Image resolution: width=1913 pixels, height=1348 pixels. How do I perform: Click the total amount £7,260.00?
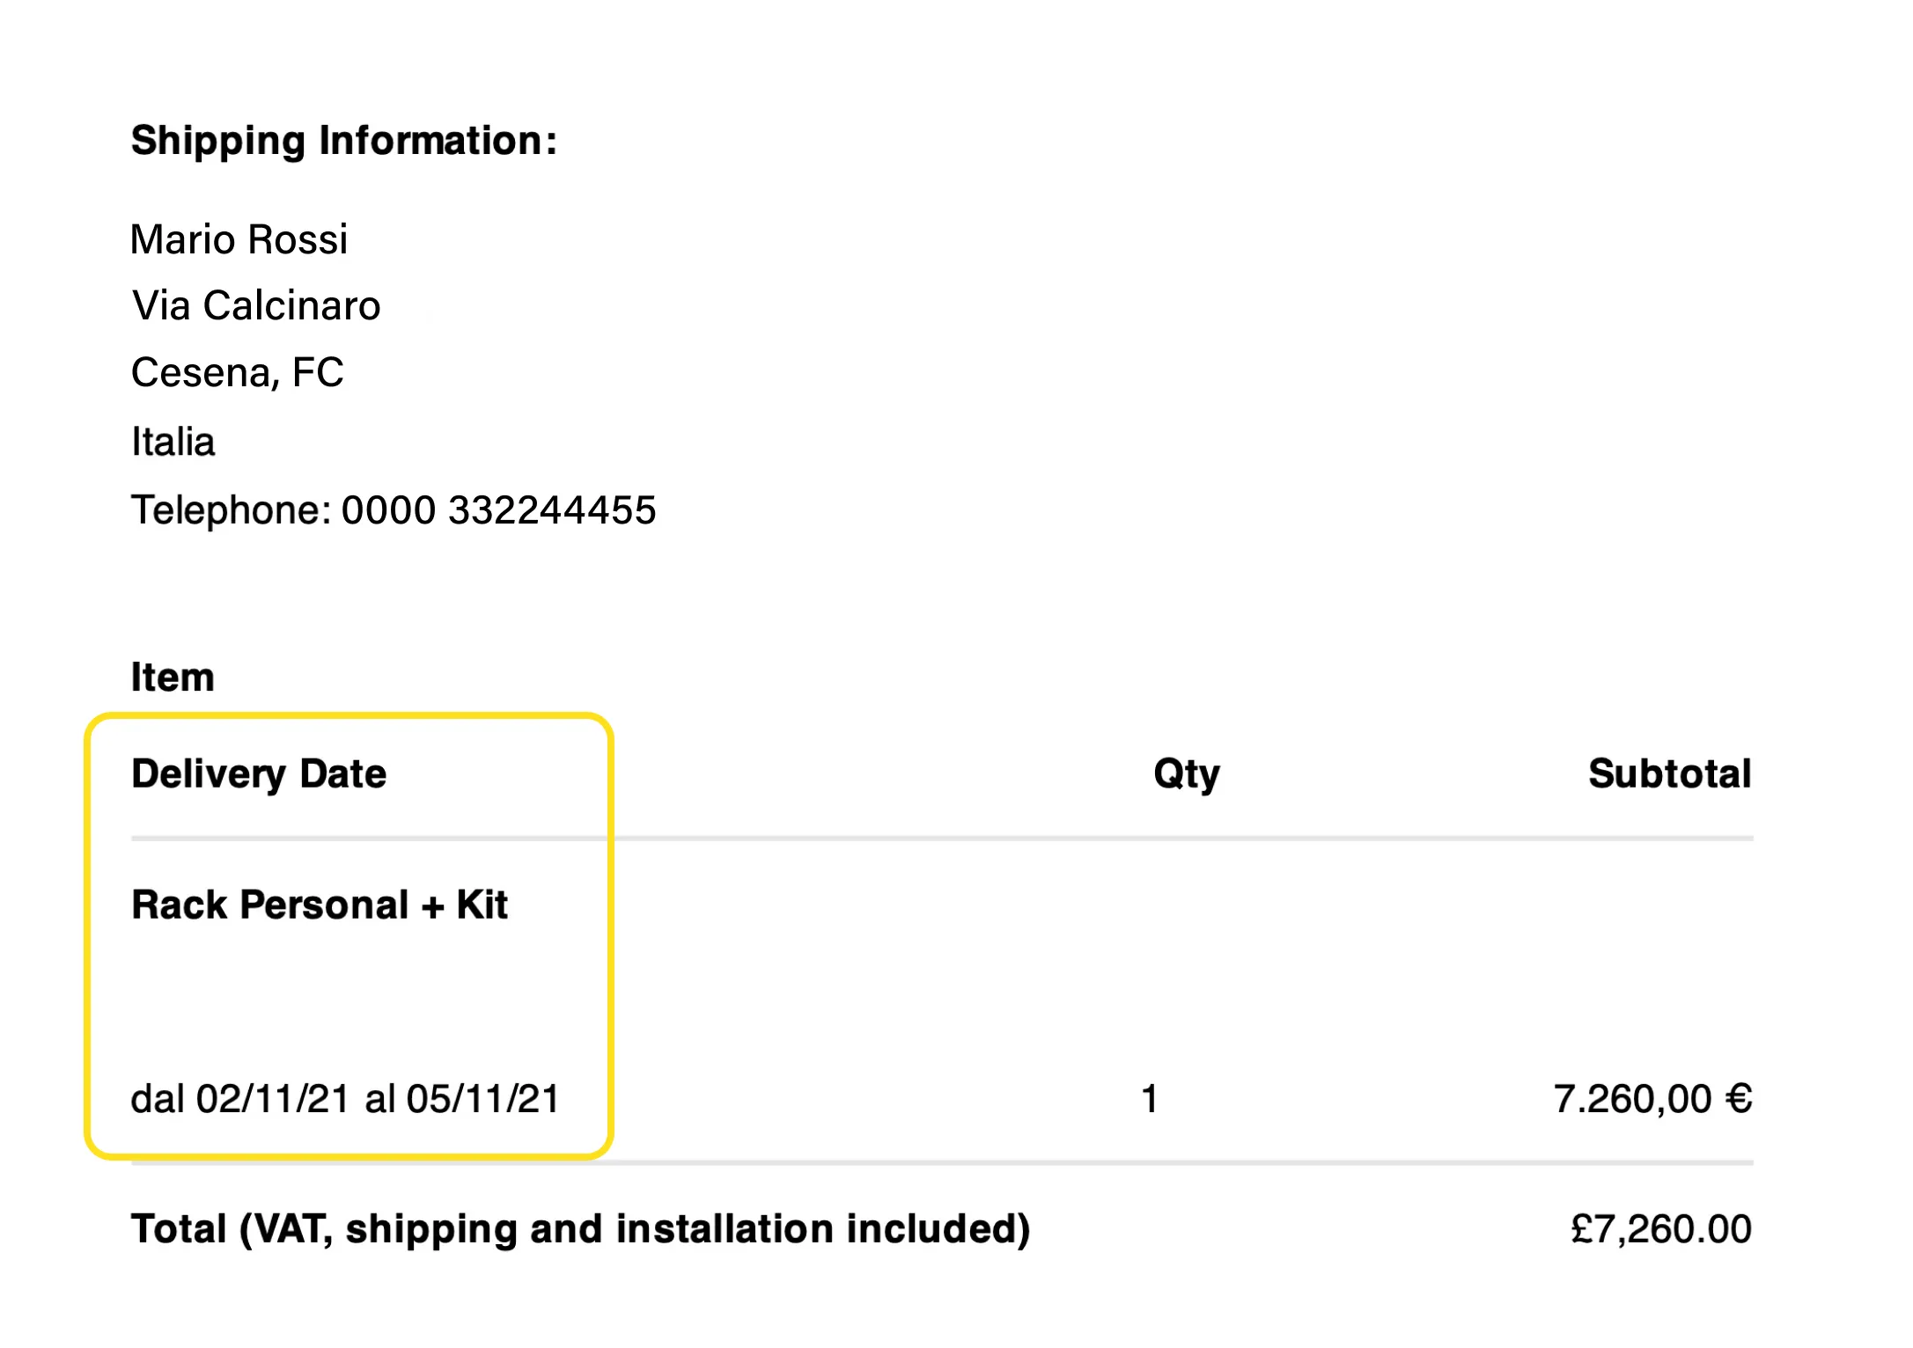pyautogui.click(x=1661, y=1229)
